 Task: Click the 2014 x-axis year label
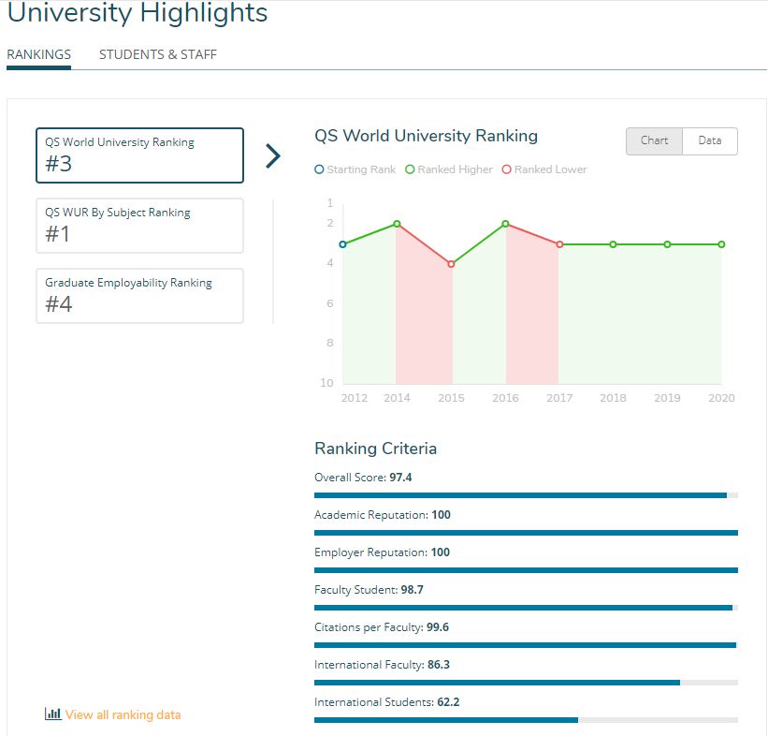pyautogui.click(x=398, y=398)
